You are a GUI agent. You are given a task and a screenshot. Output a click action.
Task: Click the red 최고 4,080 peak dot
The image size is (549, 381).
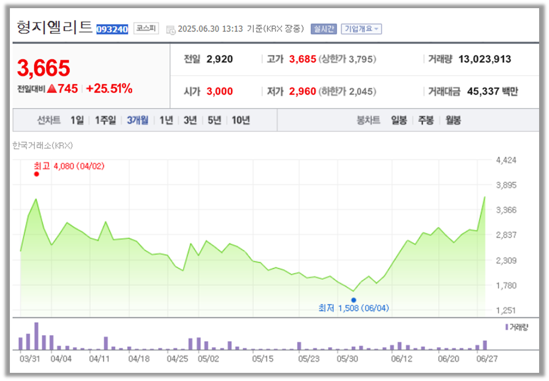click(x=37, y=174)
